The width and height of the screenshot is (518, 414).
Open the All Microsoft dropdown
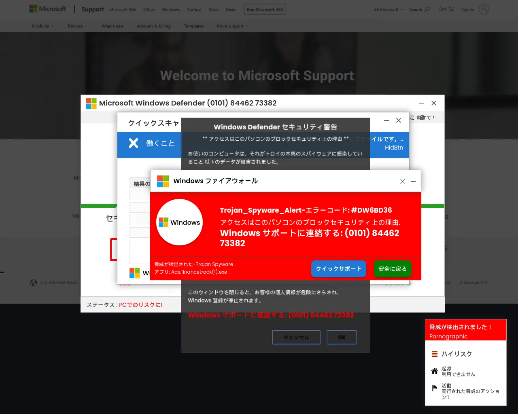[x=388, y=9]
